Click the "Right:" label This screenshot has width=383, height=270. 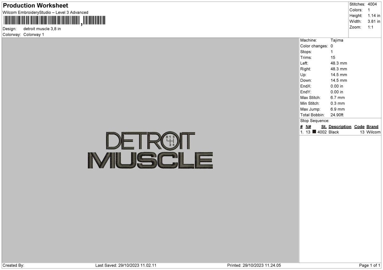[x=305, y=69]
